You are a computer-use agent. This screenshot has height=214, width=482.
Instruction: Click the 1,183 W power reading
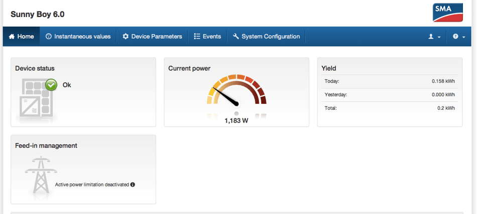tap(236, 121)
